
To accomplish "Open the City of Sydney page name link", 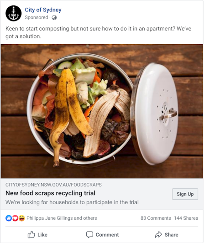I will 43,10.
